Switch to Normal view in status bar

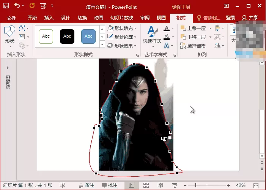point(132,185)
